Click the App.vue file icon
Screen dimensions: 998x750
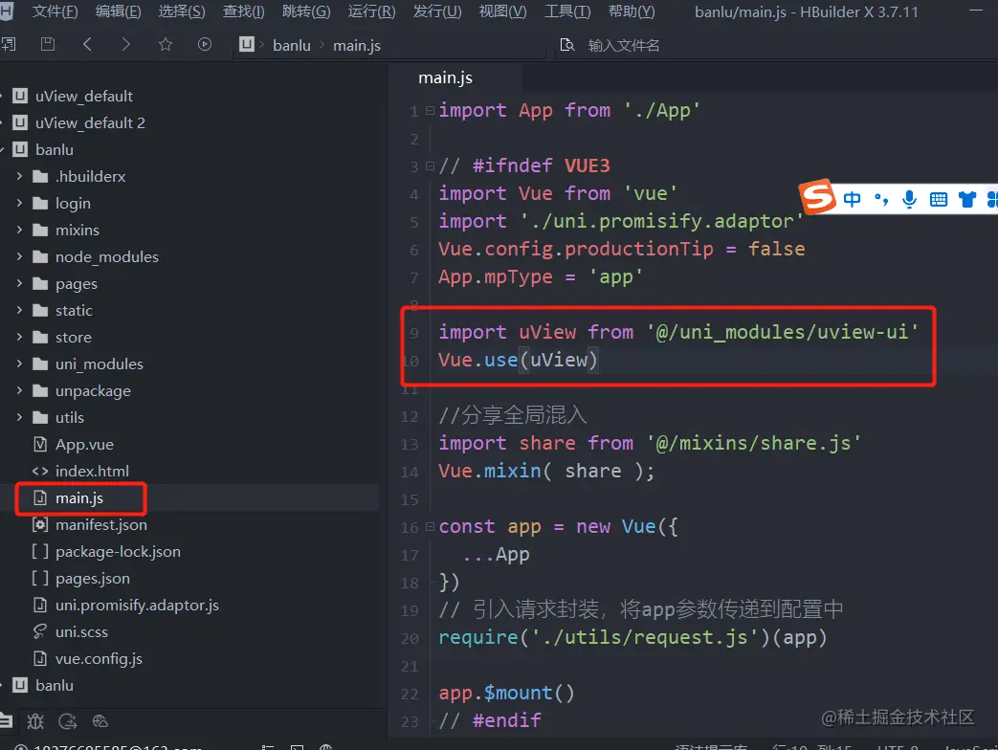click(40, 444)
